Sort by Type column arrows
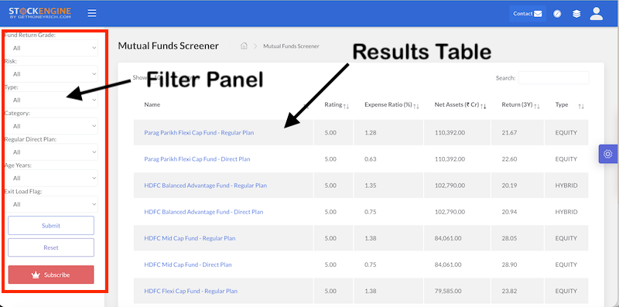Image resolution: width=619 pixels, height=307 pixels. tap(581, 106)
